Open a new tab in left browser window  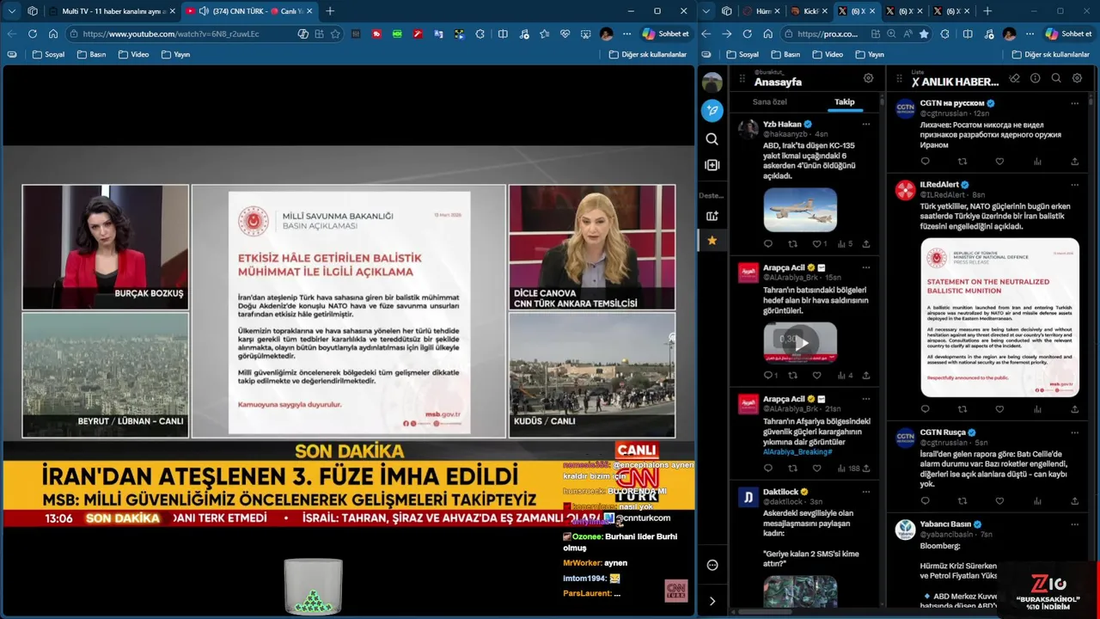[x=330, y=11]
